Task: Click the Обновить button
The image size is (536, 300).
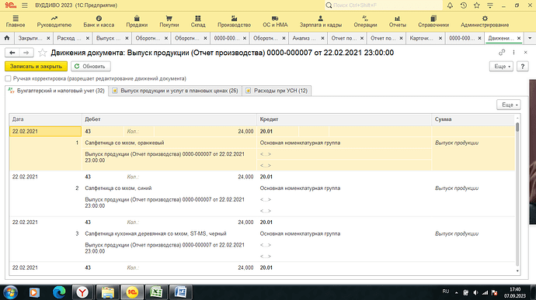Action: click(x=91, y=67)
